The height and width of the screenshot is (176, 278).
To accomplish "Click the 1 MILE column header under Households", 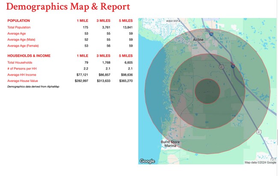I will pyautogui.click(x=83, y=56).
